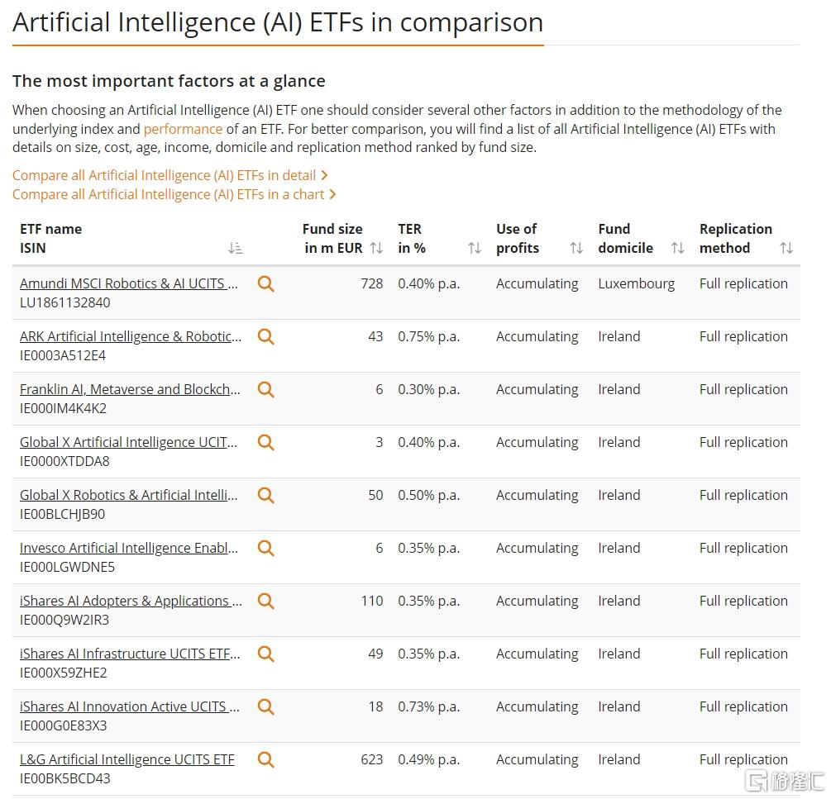Open iShares AI Adopters & Applications ETF link
The image size is (831, 799).
pos(131,601)
